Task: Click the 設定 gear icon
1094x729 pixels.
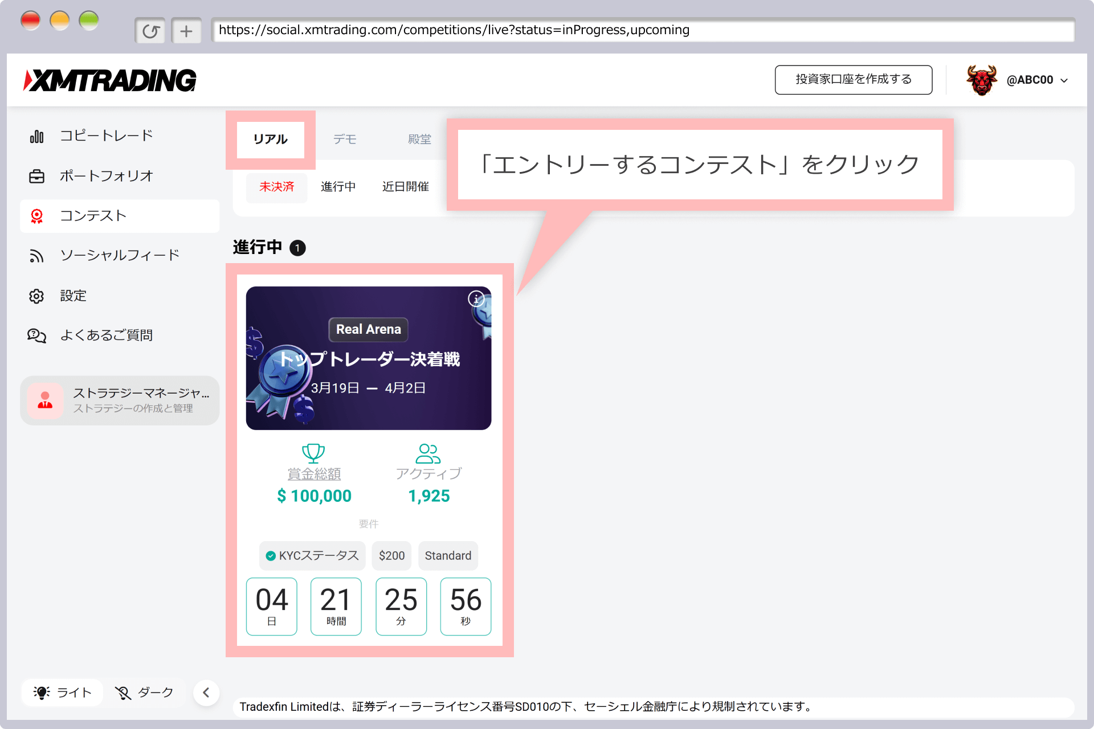Action: click(x=36, y=296)
